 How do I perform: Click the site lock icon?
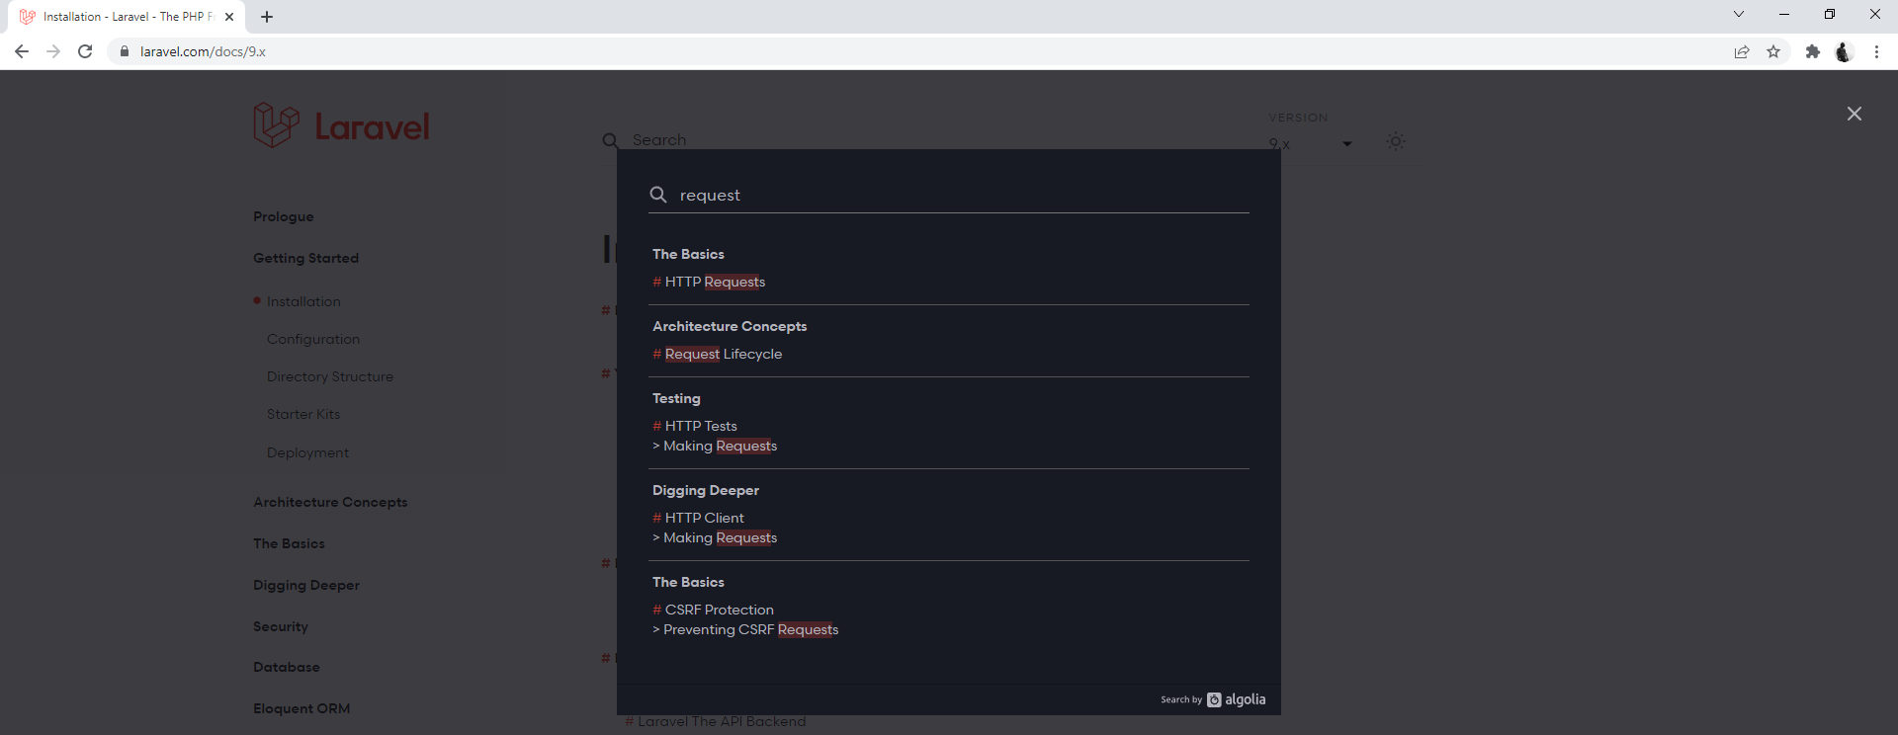point(124,51)
